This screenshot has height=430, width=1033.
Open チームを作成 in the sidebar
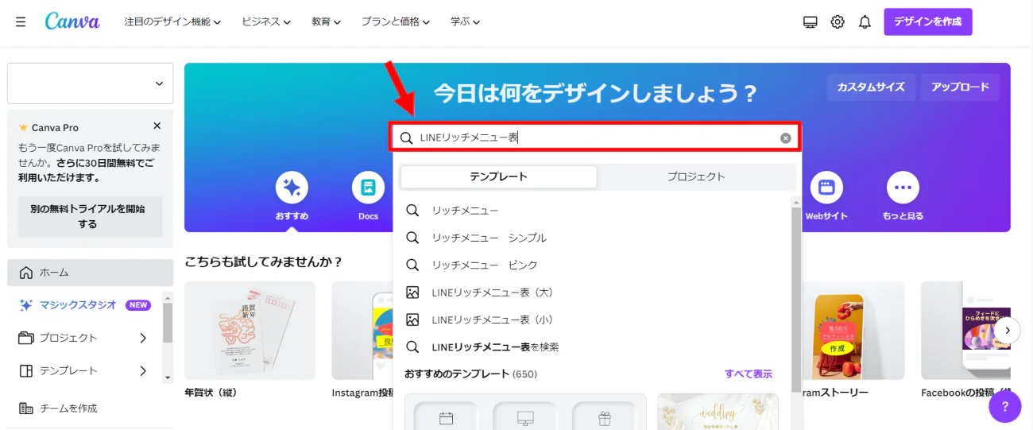pyautogui.click(x=90, y=408)
